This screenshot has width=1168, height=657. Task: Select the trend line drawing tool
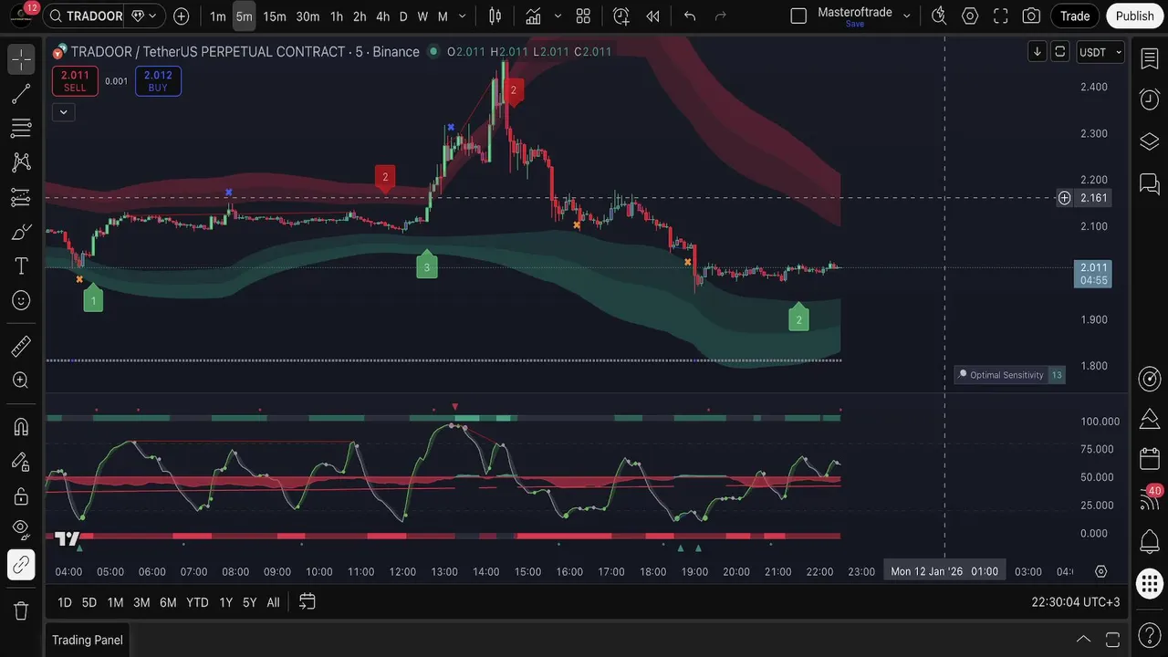tap(21, 93)
